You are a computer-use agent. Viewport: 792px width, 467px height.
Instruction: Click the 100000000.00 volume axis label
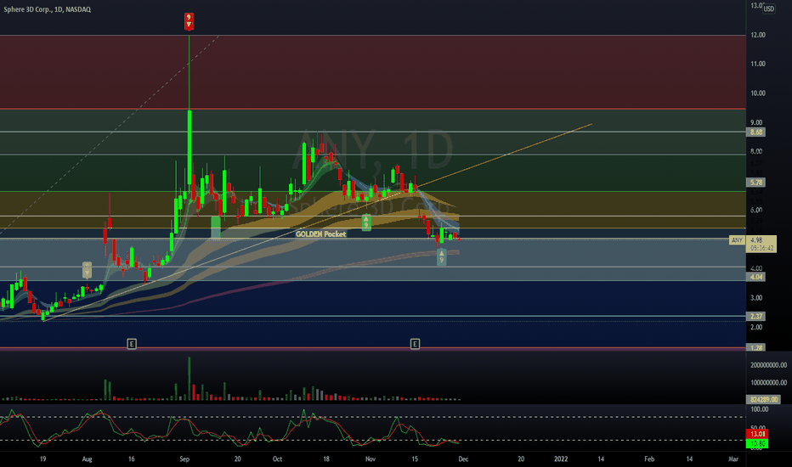[x=768, y=383]
